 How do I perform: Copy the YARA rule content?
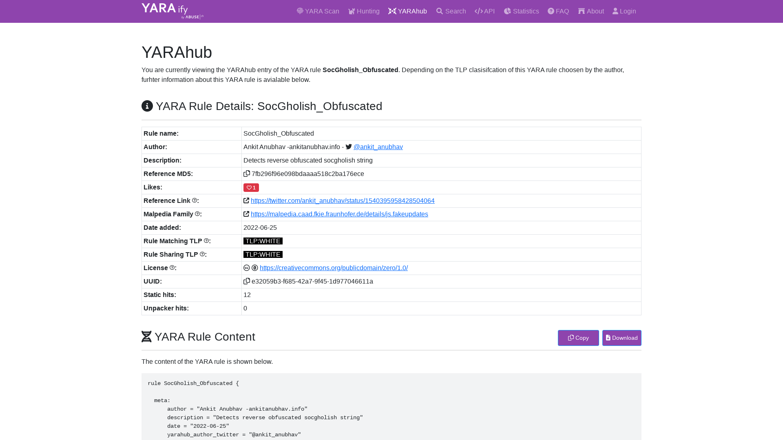(578, 338)
